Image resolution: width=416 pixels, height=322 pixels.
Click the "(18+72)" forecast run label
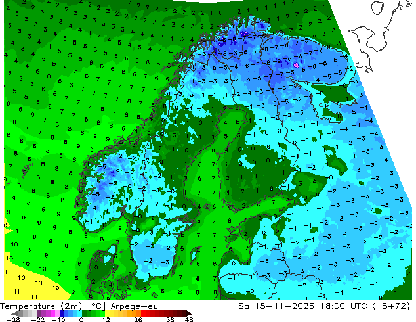(x=391, y=306)
